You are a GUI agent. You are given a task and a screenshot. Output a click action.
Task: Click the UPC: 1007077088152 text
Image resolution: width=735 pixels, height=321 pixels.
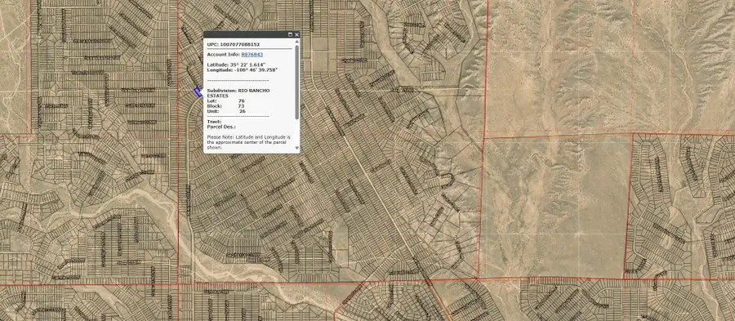click(x=233, y=45)
